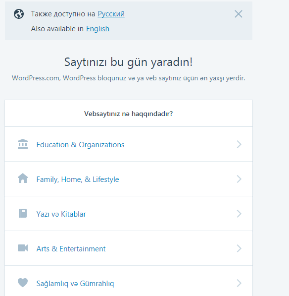The width and height of the screenshot is (289, 296).
Task: Click the house icon for Family category
Action: point(23,178)
